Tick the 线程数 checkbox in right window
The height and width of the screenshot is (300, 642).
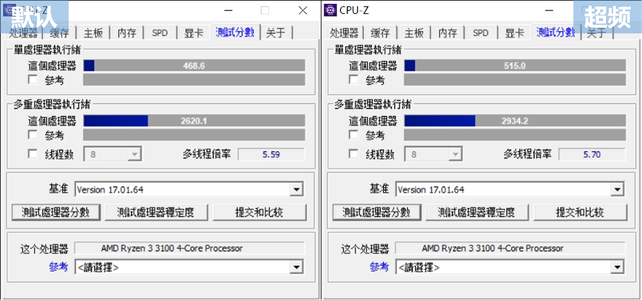click(353, 154)
